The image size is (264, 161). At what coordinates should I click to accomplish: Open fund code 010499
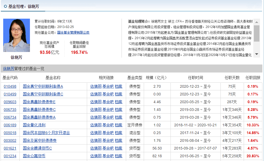(x=10, y=94)
